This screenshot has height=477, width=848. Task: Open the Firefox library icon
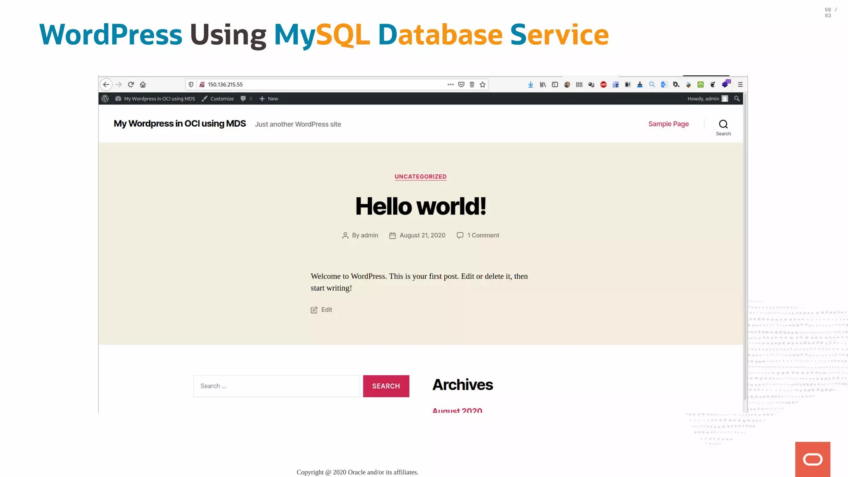click(543, 84)
